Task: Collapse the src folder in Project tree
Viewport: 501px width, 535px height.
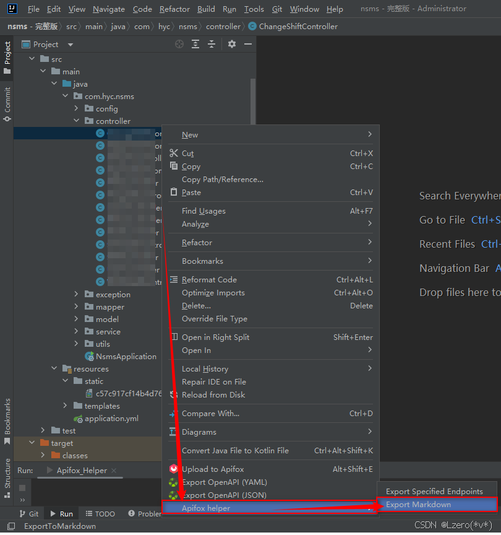Action: coord(32,58)
